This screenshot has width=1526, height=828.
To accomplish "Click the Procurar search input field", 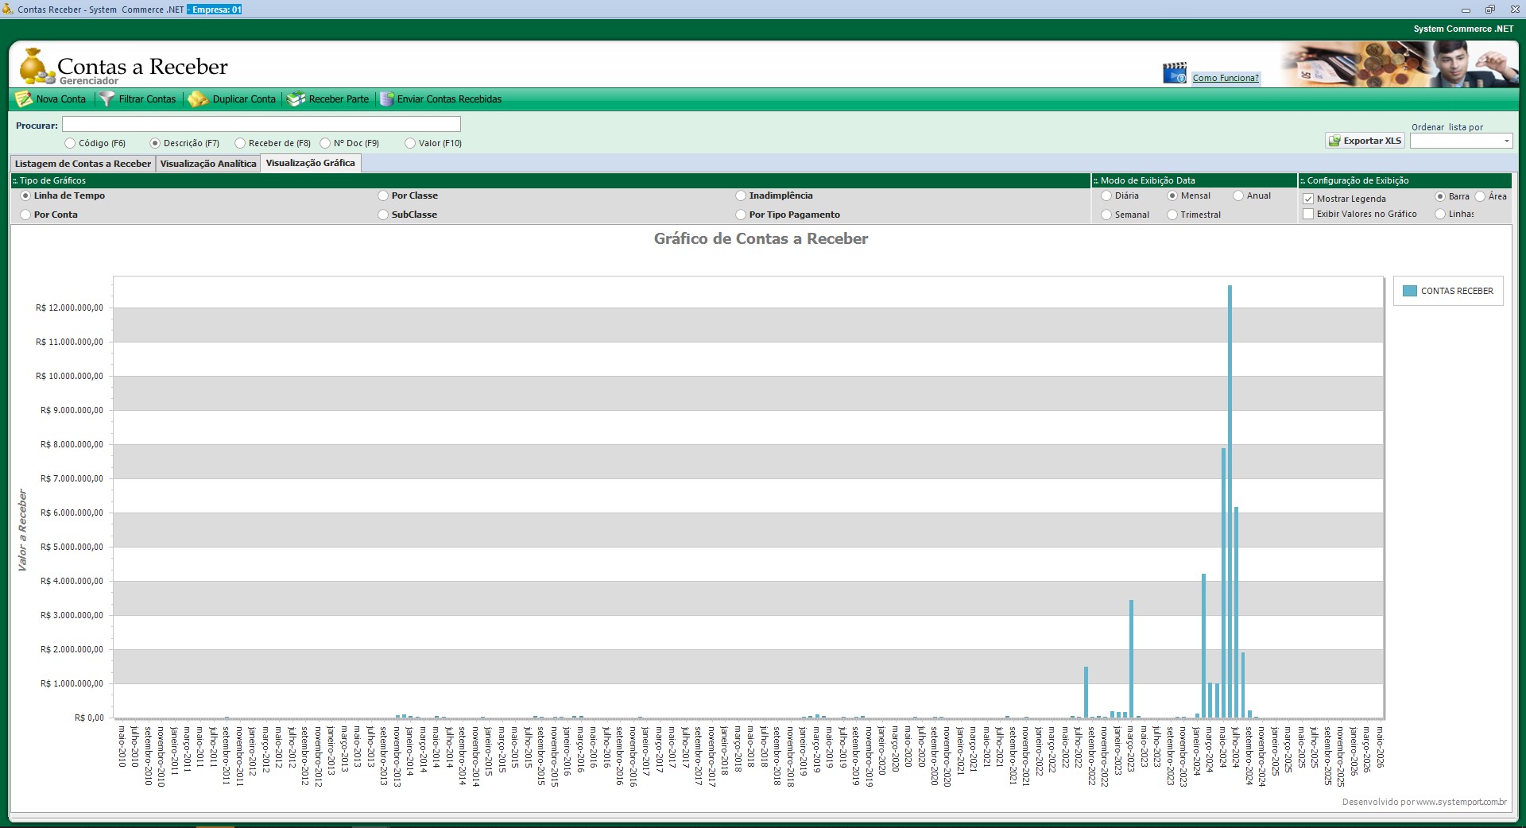I will pyautogui.click(x=261, y=125).
